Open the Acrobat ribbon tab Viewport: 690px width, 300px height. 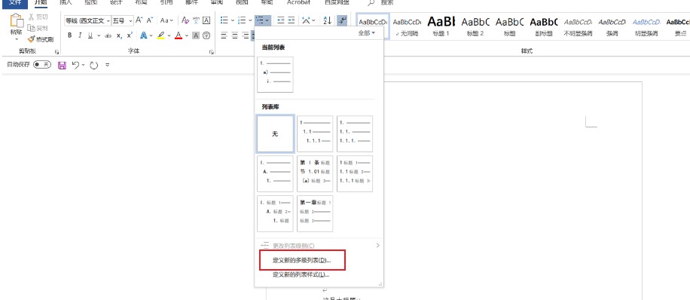click(x=298, y=3)
